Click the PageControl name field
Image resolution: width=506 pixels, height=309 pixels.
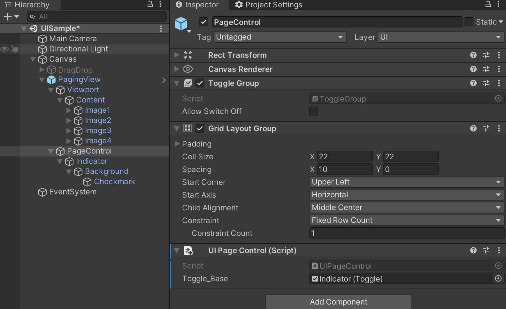[x=337, y=22]
